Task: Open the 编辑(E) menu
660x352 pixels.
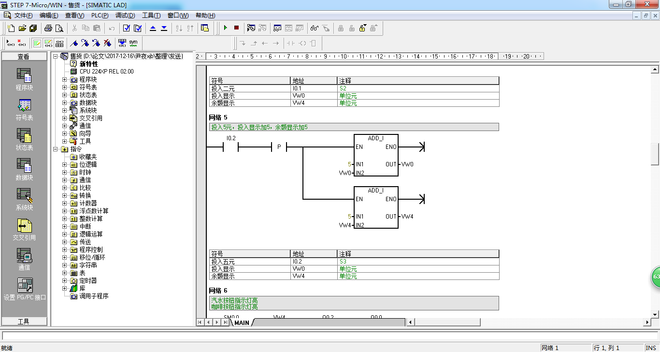Action: click(49, 15)
